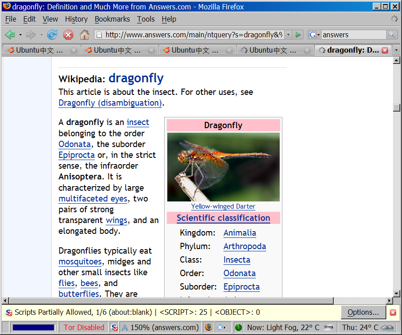Follow the Dragonfly (disambiguation) link

click(x=110, y=103)
